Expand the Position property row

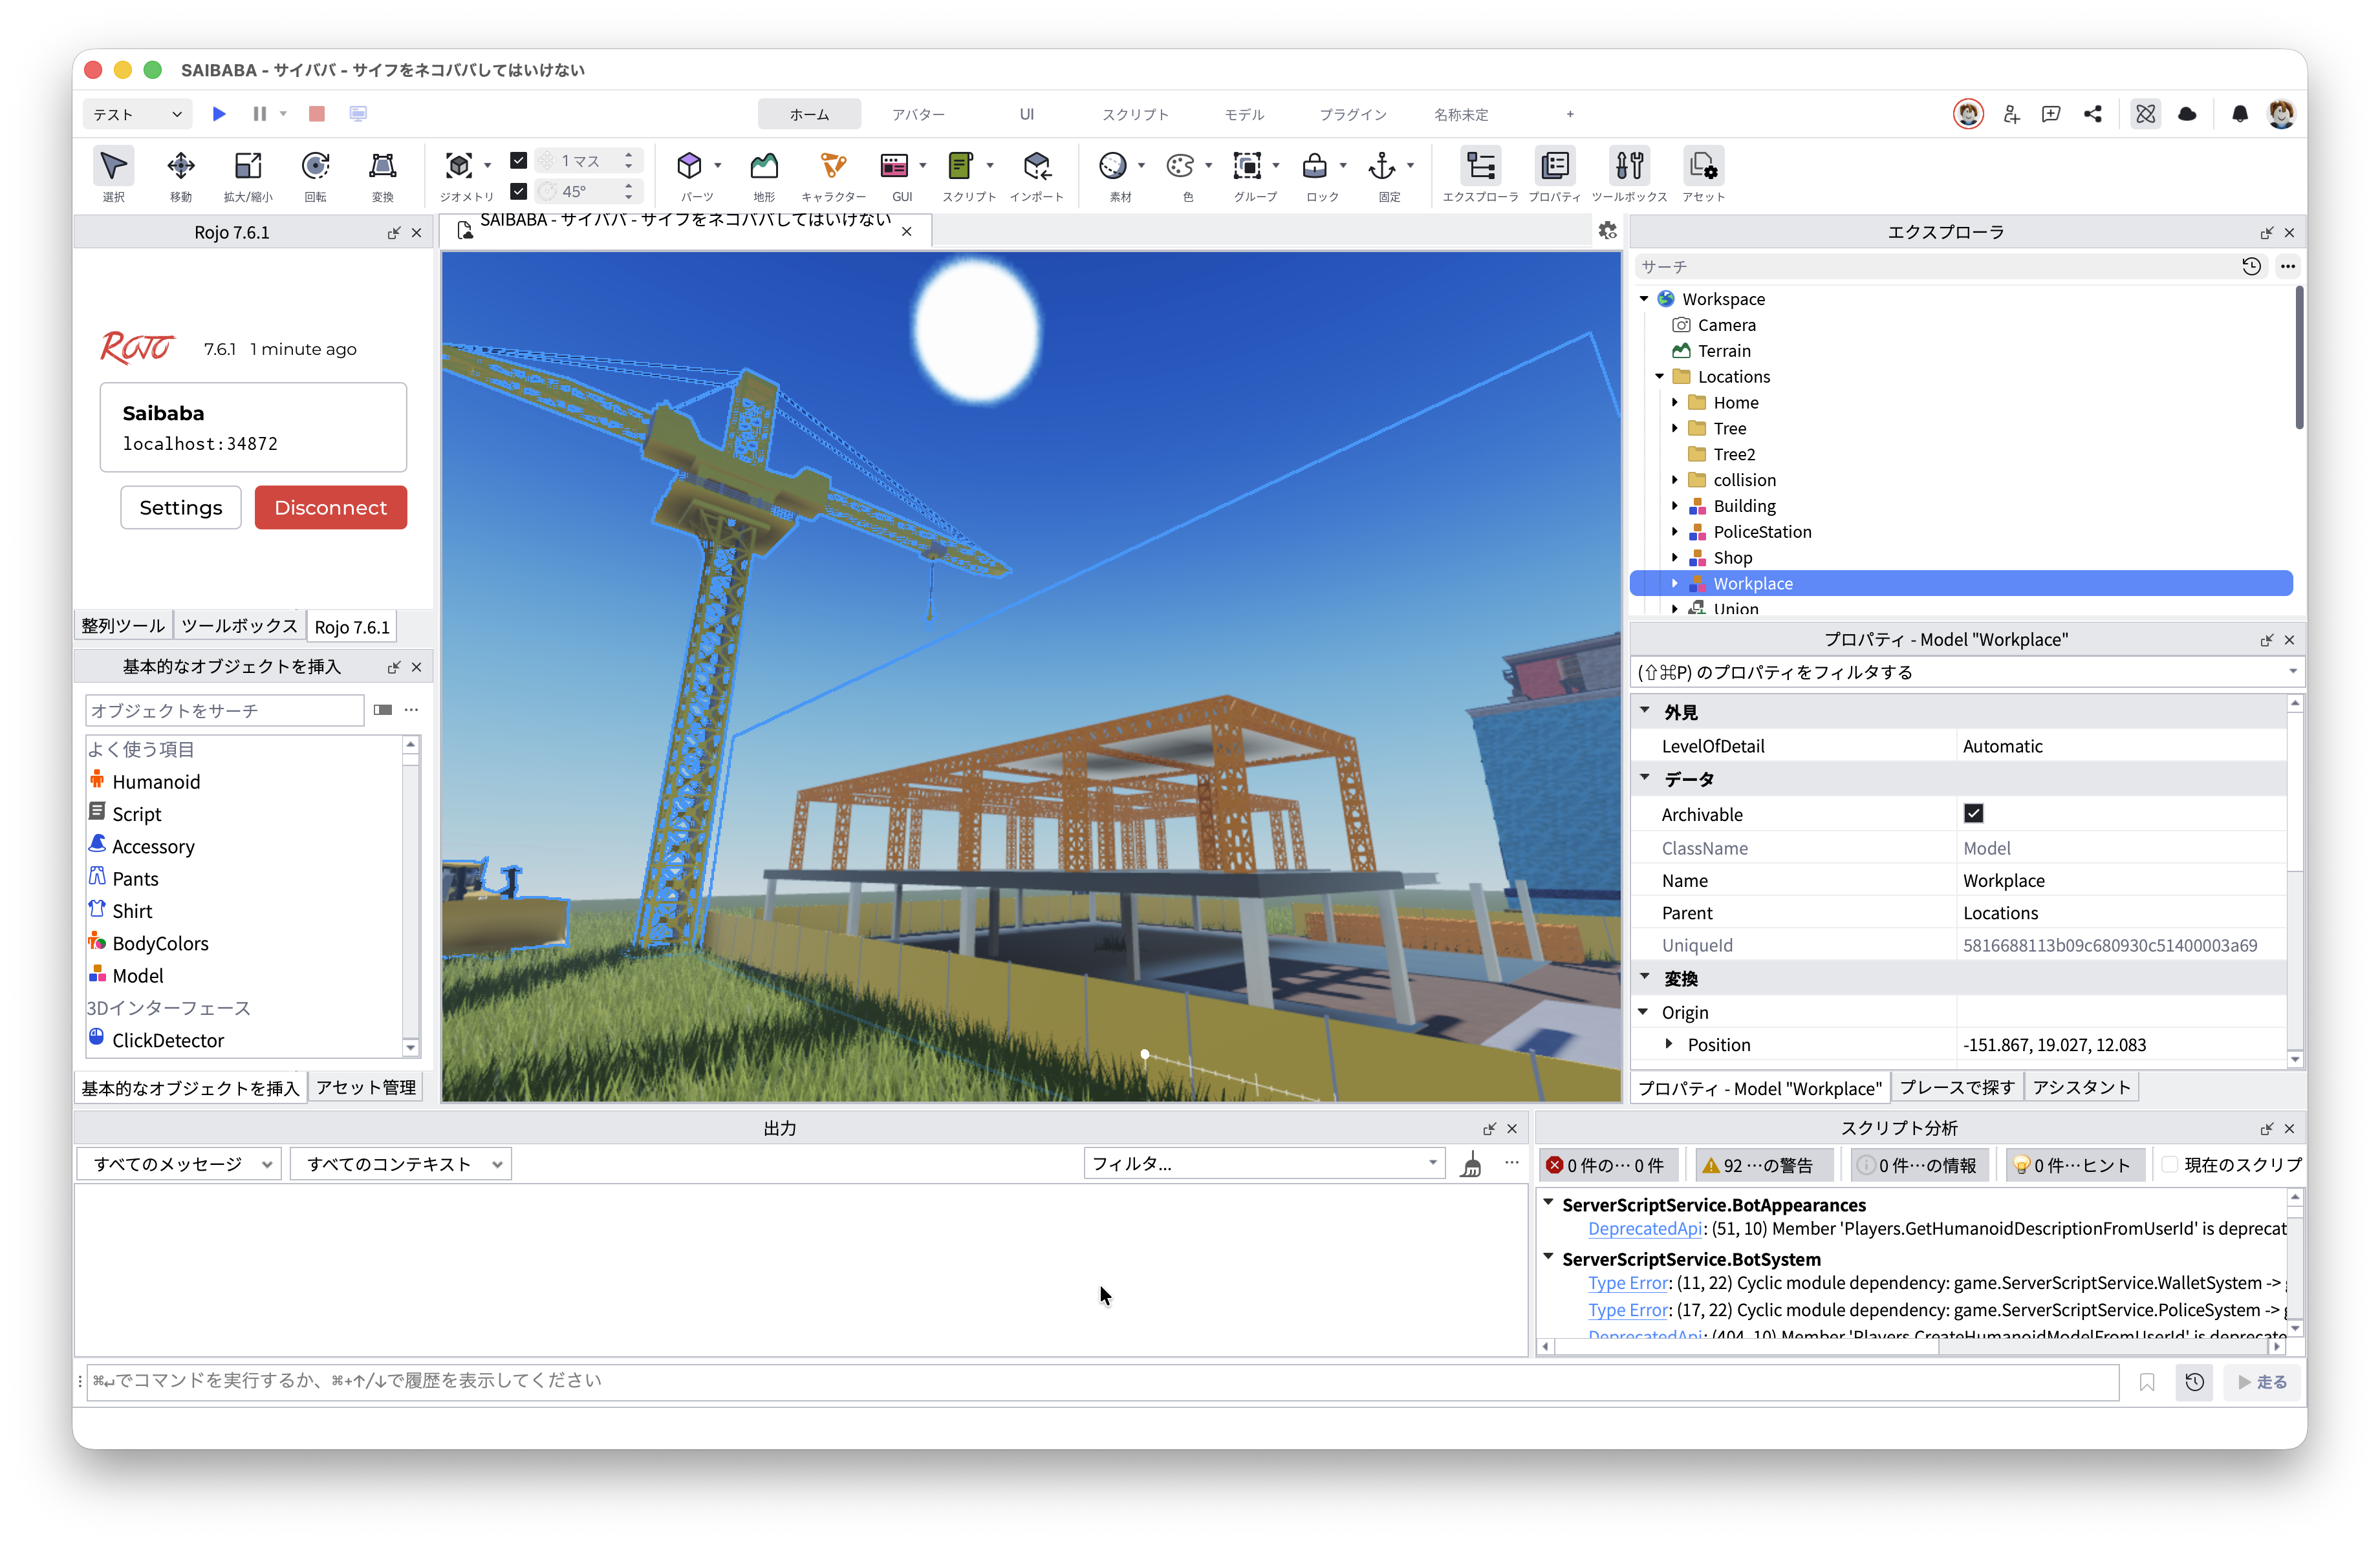tap(1669, 1043)
